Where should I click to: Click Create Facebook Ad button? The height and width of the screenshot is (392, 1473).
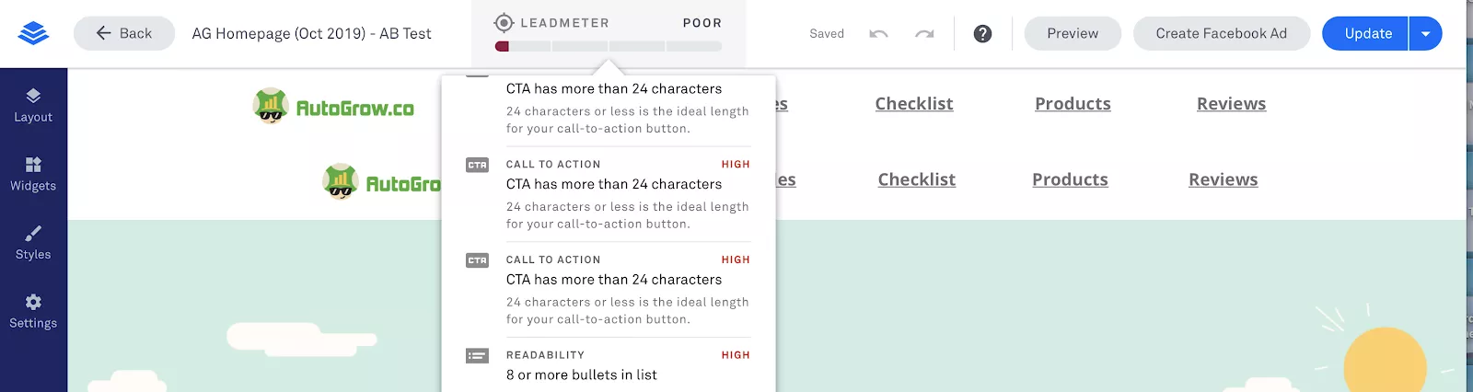click(1222, 33)
